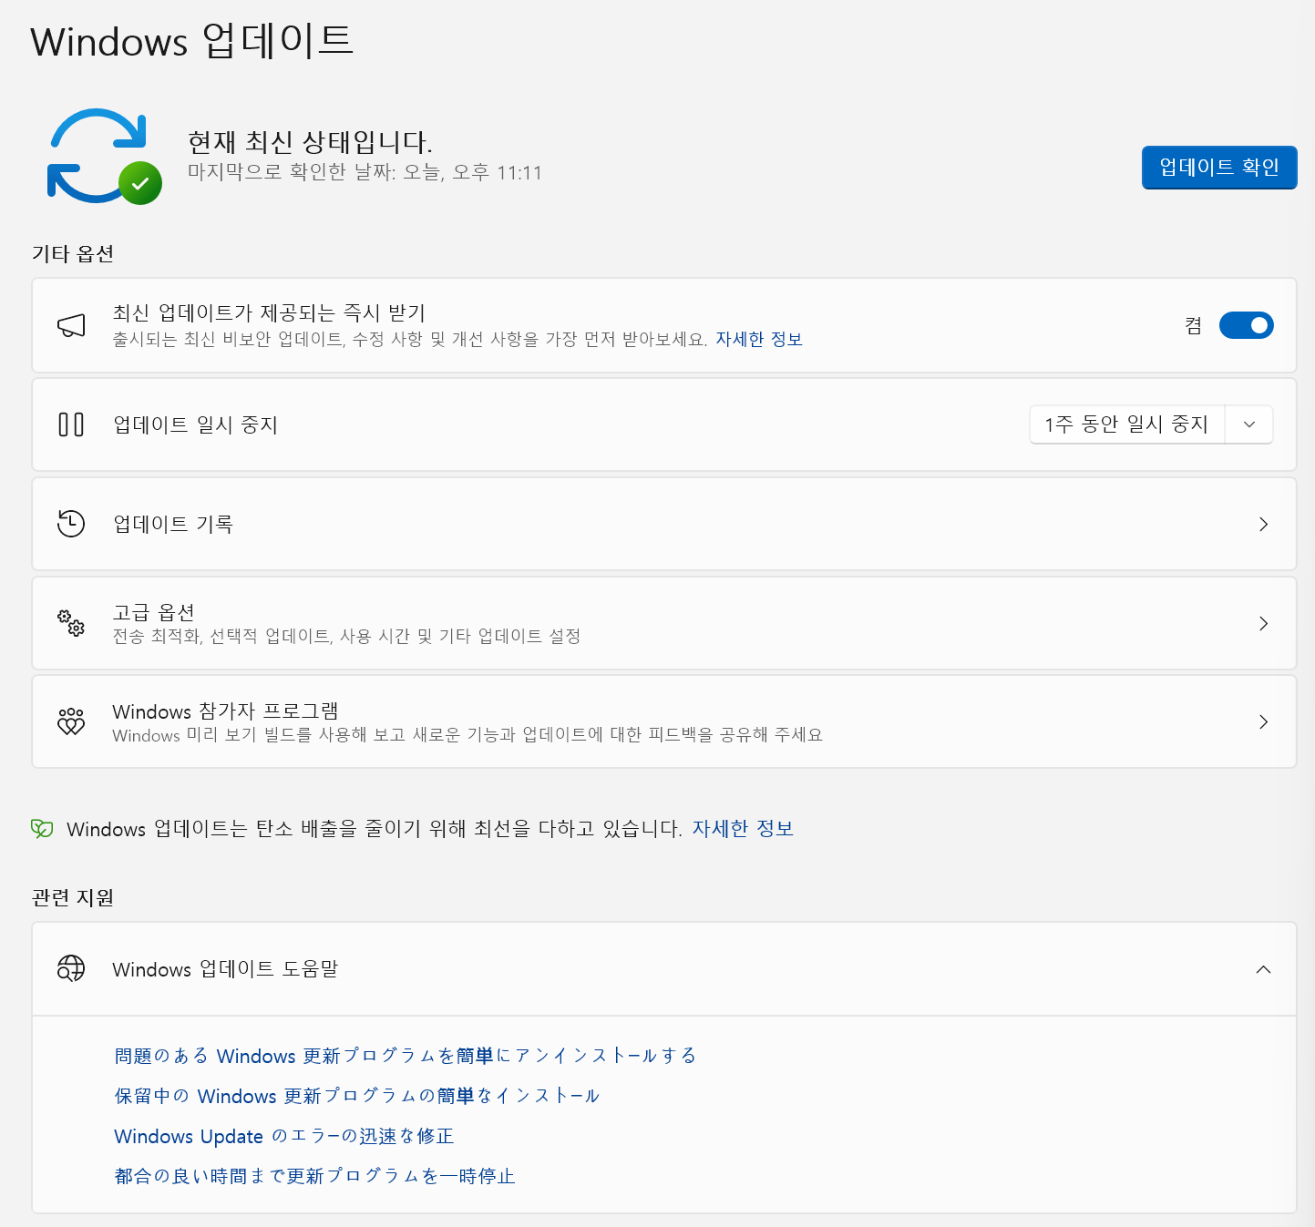Click the 1주 동안 일시 중지 button
Viewport: 1315px width, 1227px height.
pos(1127,424)
